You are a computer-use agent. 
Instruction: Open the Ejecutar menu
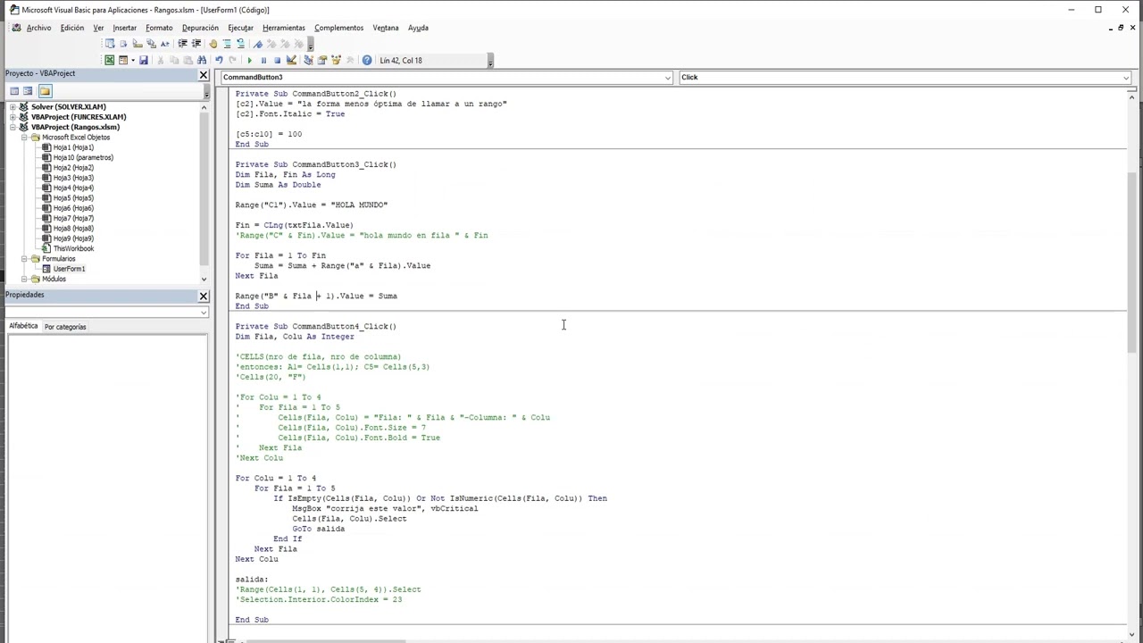[240, 28]
